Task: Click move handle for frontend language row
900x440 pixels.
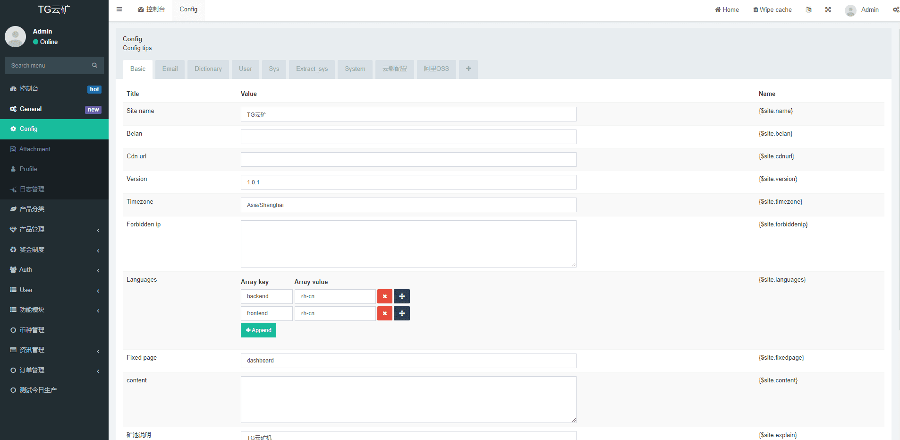Action: pos(402,313)
